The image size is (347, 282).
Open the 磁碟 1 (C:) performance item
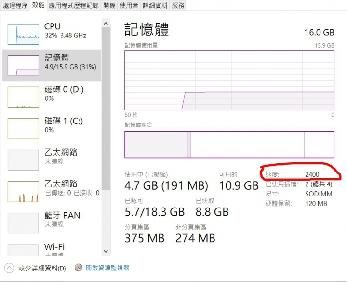pos(52,129)
